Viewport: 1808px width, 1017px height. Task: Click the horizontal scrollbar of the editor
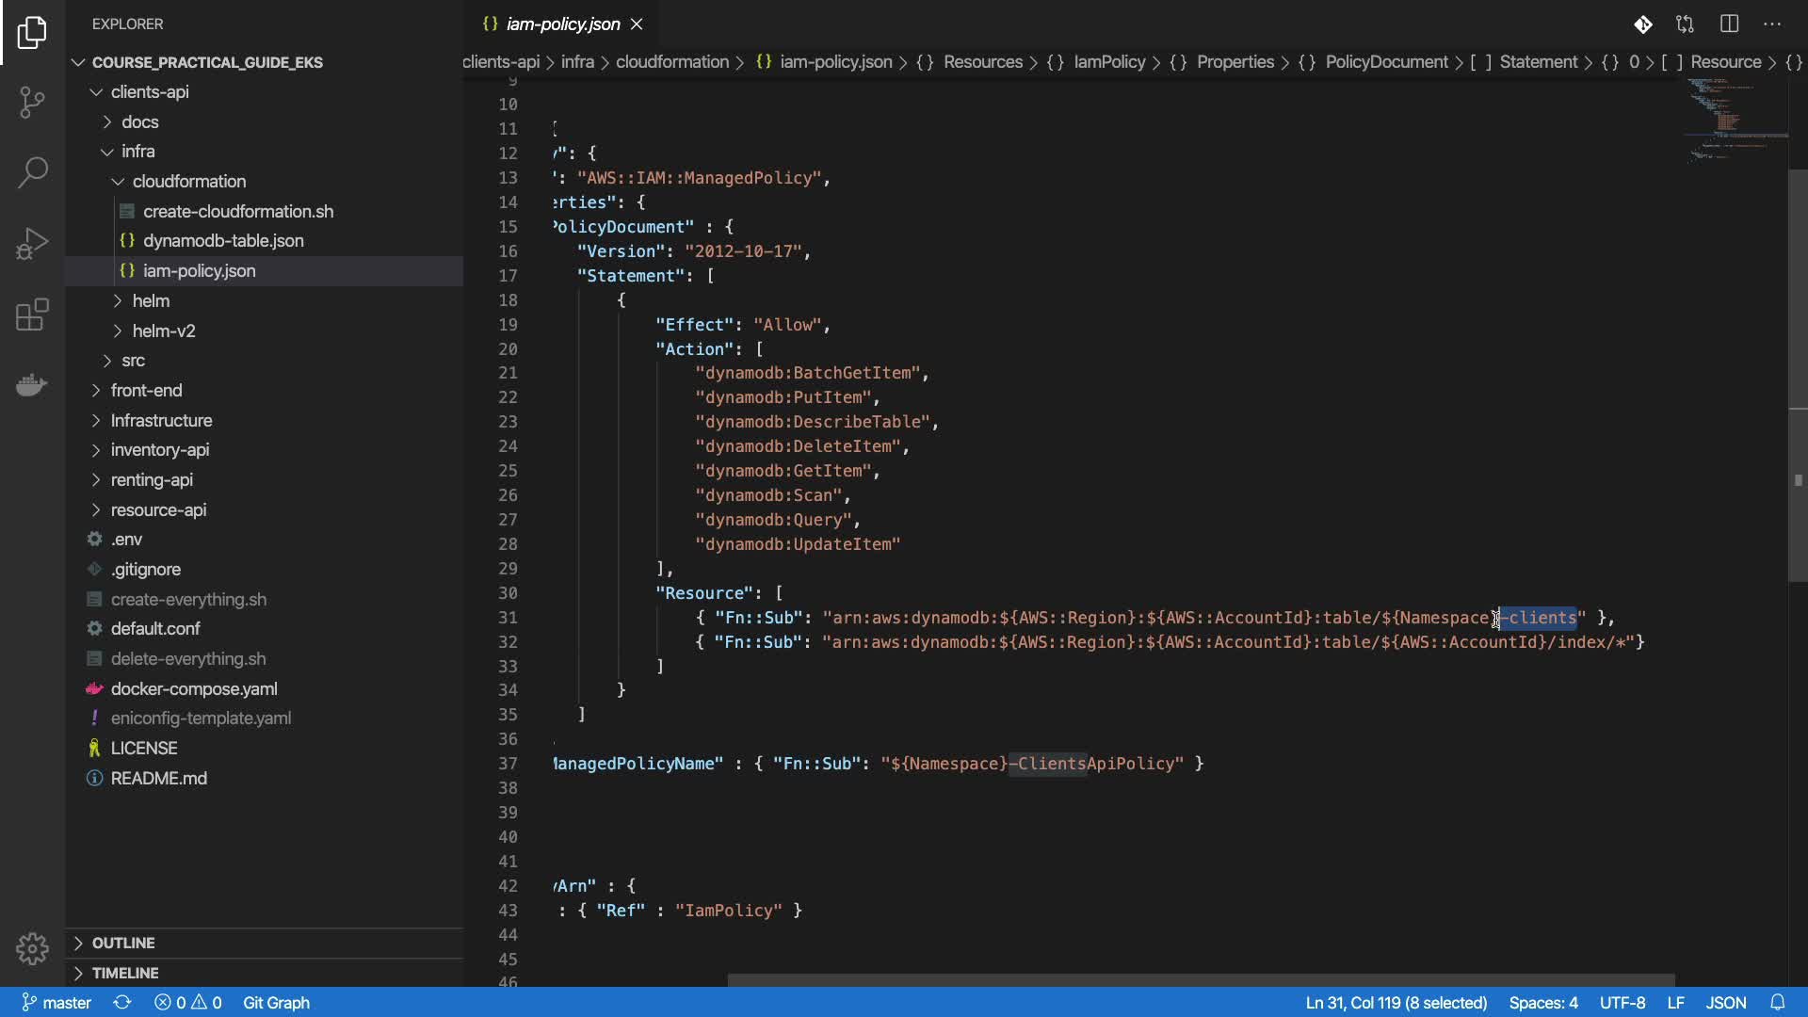(x=1201, y=980)
